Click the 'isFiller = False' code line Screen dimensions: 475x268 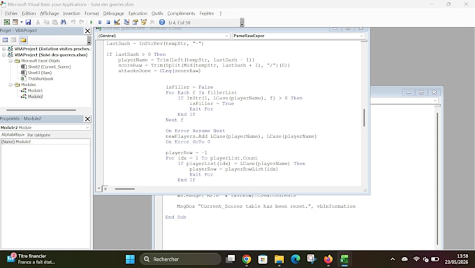189,87
